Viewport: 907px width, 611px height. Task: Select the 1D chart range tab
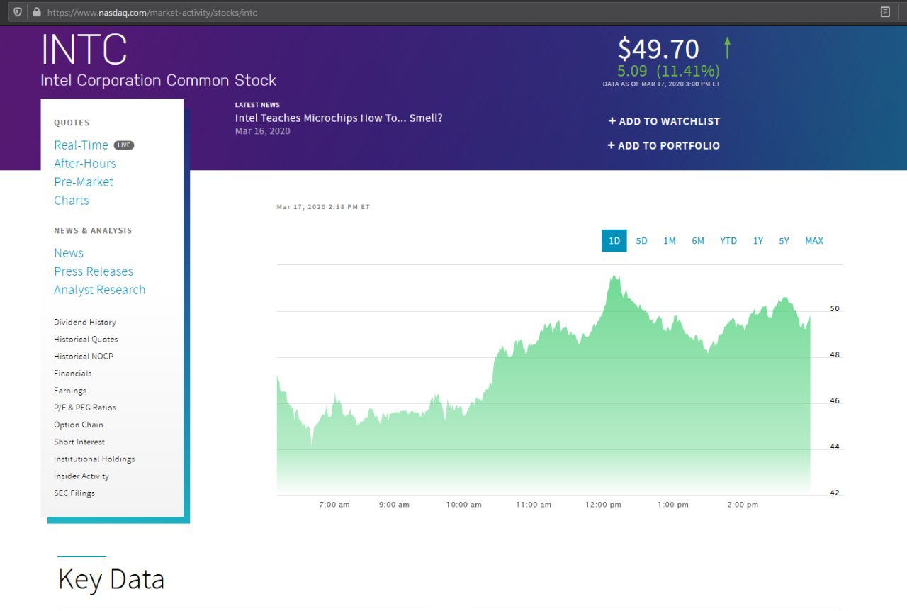[614, 241]
